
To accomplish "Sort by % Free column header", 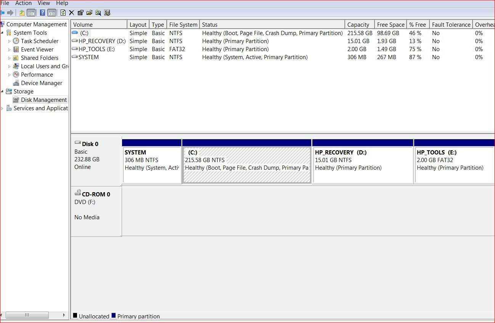I will pyautogui.click(x=418, y=24).
